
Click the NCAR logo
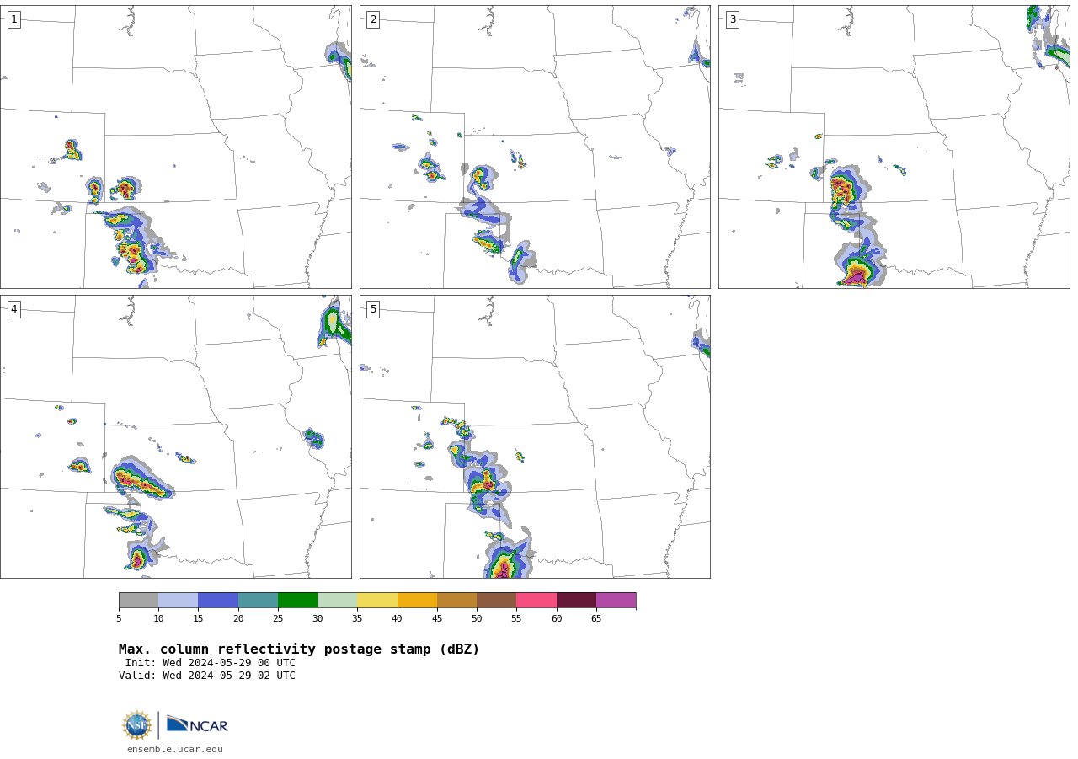click(197, 724)
